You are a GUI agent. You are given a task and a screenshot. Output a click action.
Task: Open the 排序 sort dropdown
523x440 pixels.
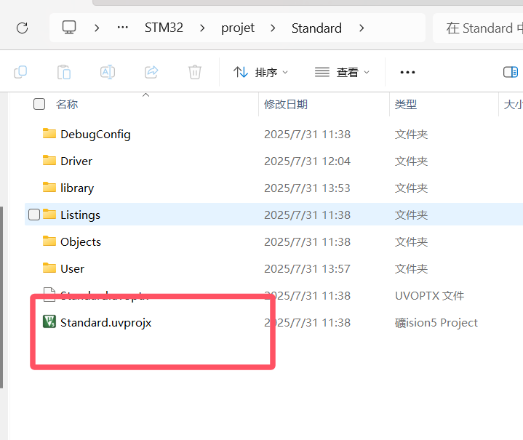260,72
